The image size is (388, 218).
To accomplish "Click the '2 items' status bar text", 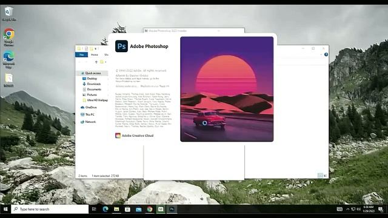I will click(83, 176).
